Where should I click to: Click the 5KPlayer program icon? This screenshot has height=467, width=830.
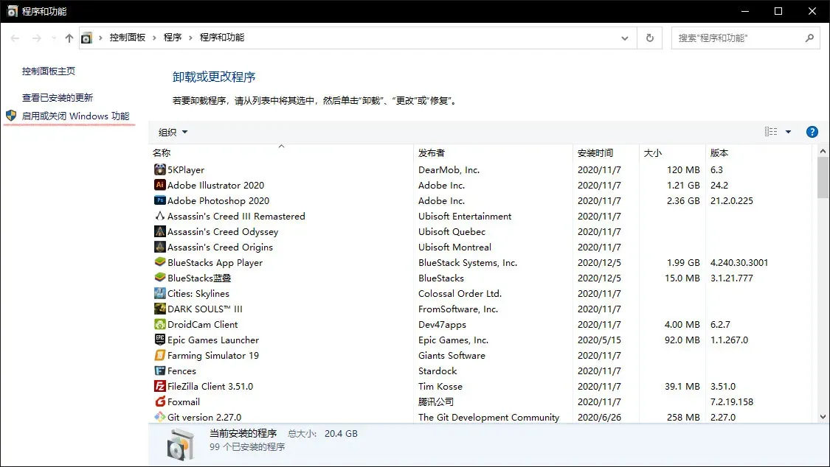point(160,169)
